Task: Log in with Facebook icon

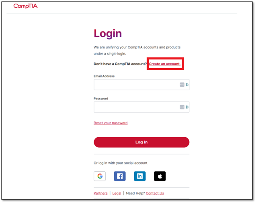Action: [x=120, y=176]
